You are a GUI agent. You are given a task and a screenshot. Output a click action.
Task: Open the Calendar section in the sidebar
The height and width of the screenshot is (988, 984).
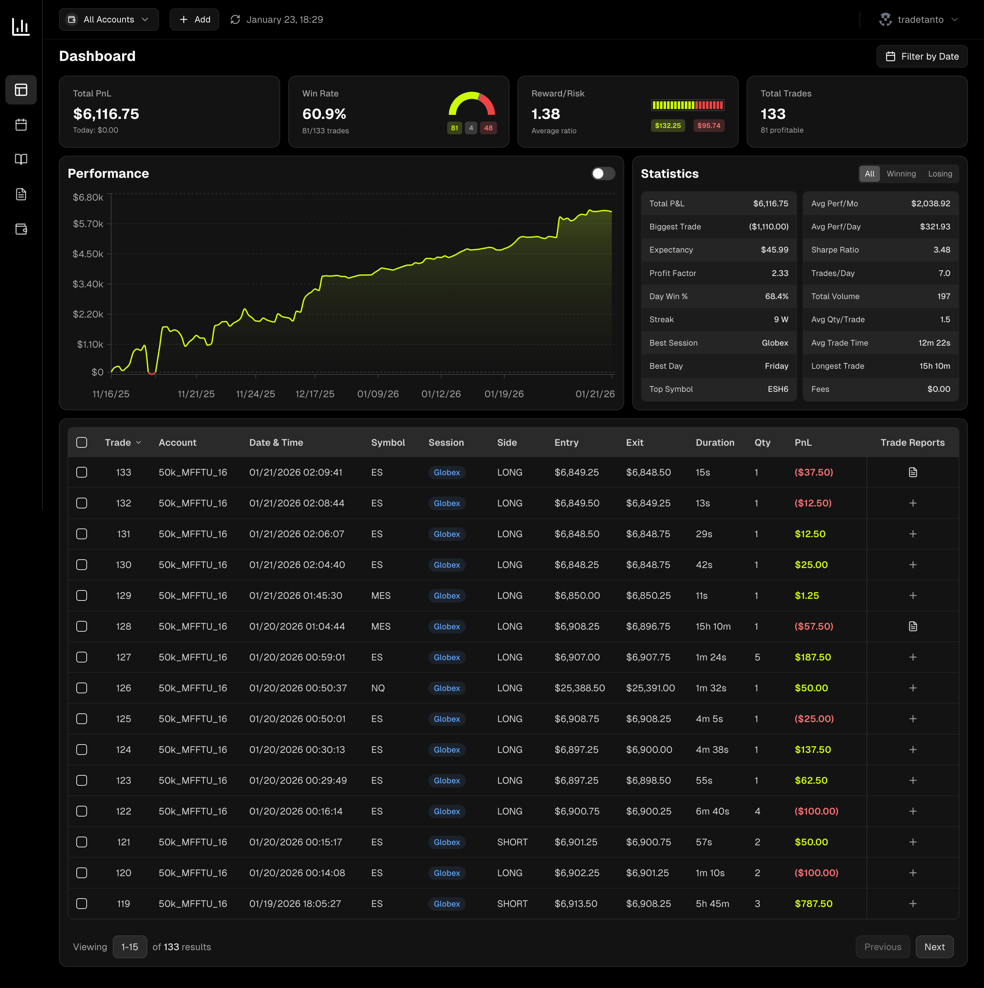[x=21, y=124]
